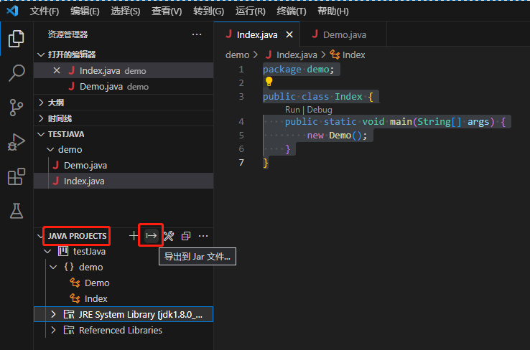This screenshot has height=350, width=530.
Task: Collapse all in Java Projects panel
Action: (x=186, y=236)
